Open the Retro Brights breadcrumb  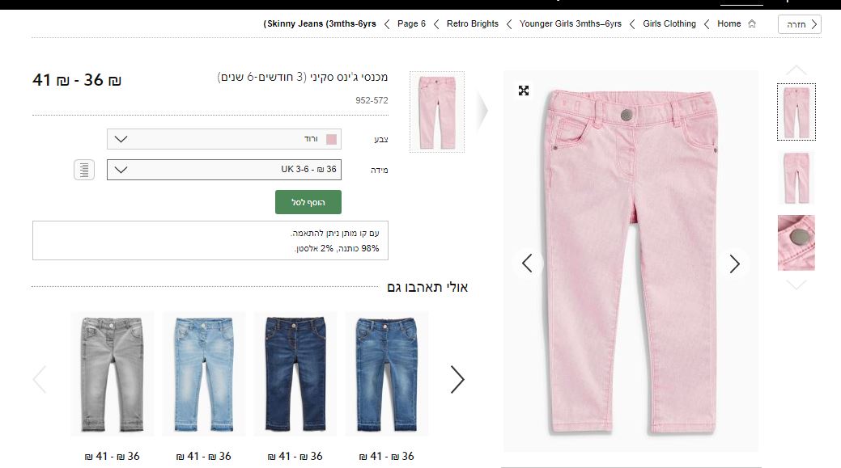coord(473,23)
